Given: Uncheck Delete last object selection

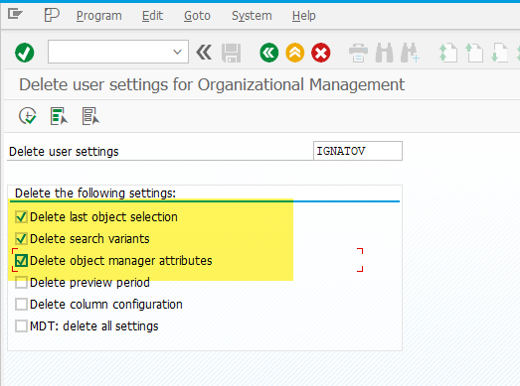Looking at the screenshot, I should coord(21,217).
